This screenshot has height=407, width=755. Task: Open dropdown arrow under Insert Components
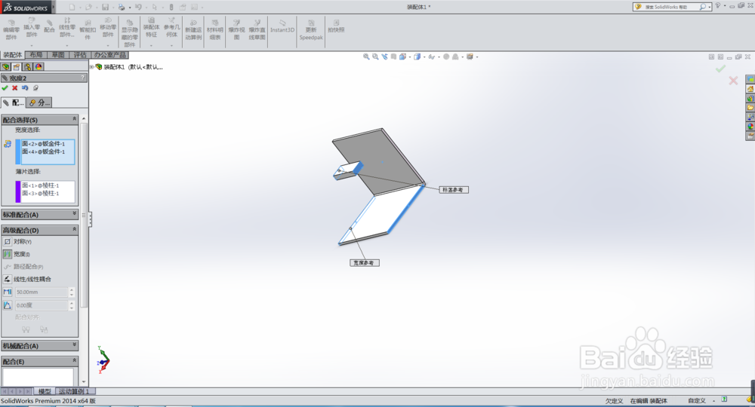(32, 45)
